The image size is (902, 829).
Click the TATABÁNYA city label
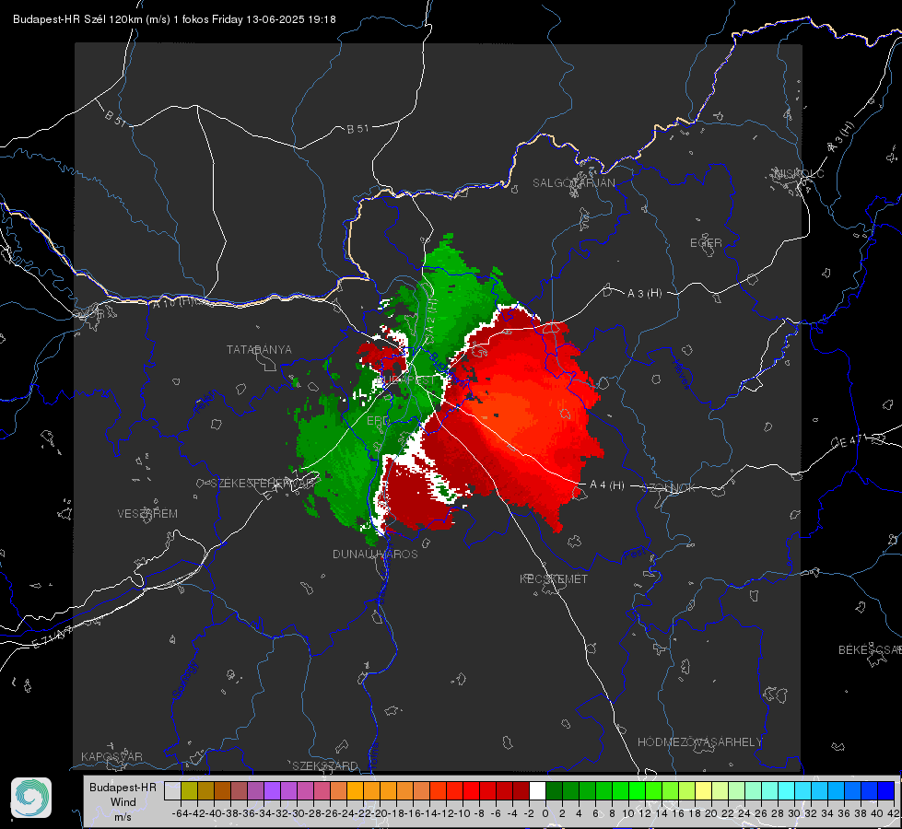[259, 349]
